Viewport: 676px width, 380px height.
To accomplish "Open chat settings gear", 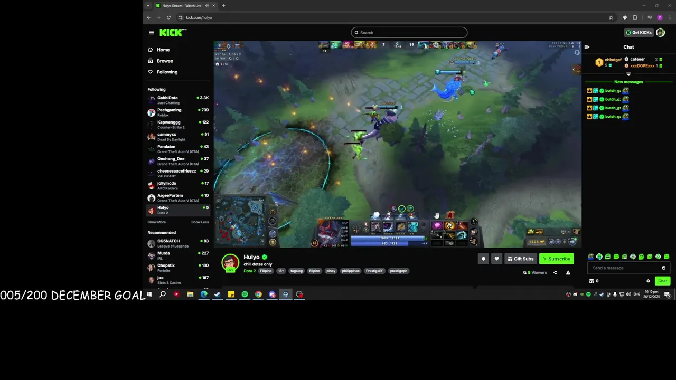I will (x=648, y=281).
